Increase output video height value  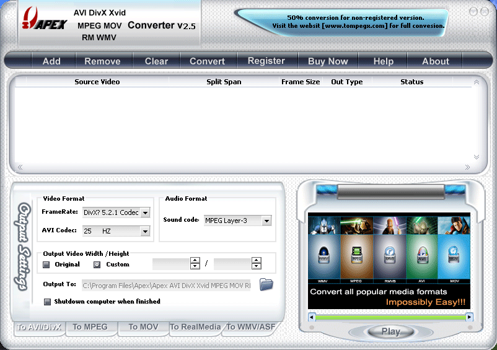pyautogui.click(x=257, y=260)
